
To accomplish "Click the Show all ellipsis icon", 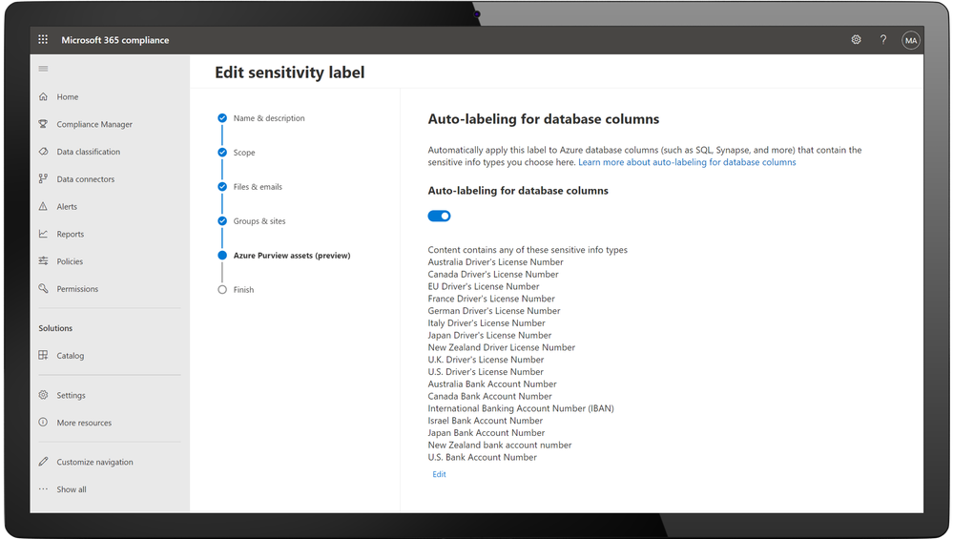I will pos(43,489).
